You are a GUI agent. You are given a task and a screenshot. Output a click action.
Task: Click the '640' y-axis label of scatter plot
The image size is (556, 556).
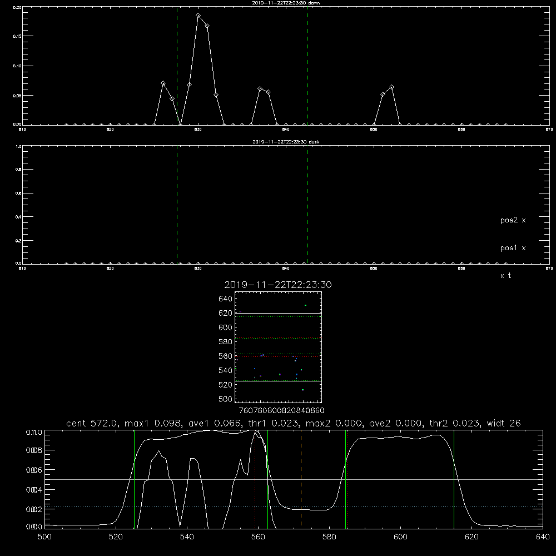point(225,299)
